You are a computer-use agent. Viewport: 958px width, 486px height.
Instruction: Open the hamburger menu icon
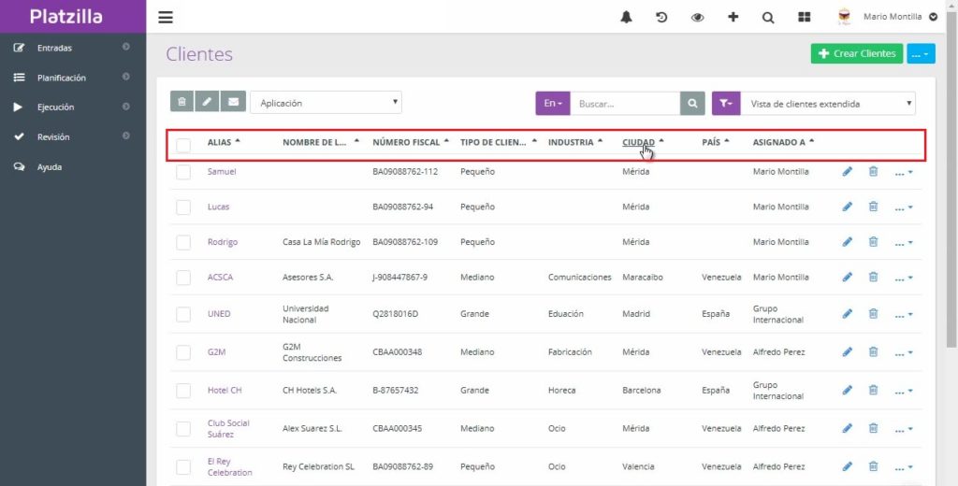(166, 17)
